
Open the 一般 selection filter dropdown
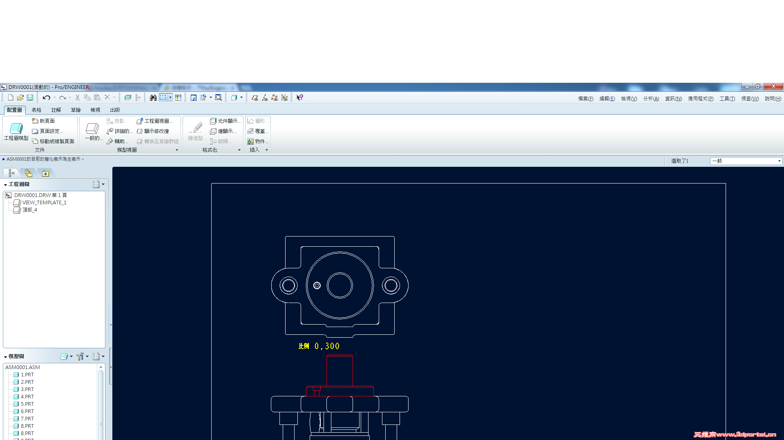[x=746, y=161]
